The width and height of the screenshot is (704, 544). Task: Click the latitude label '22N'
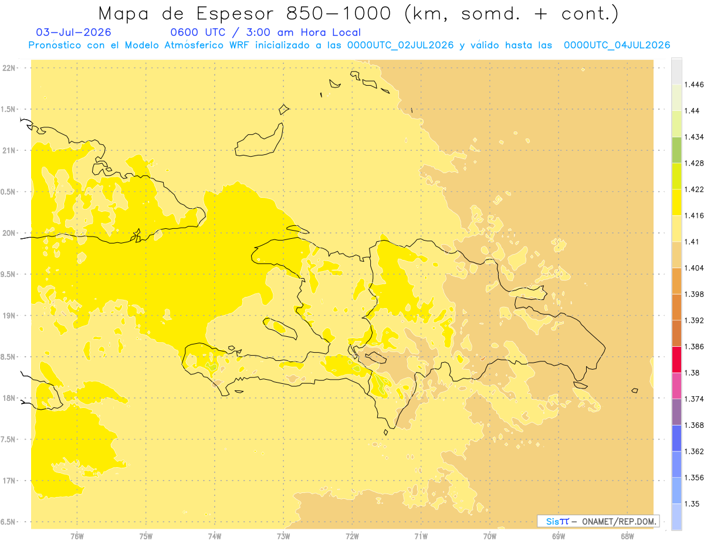coord(9,68)
